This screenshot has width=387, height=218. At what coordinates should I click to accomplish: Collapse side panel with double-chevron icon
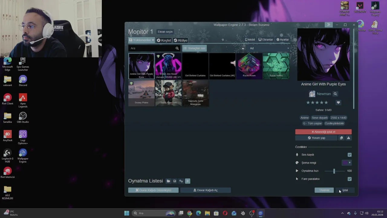tap(329, 25)
